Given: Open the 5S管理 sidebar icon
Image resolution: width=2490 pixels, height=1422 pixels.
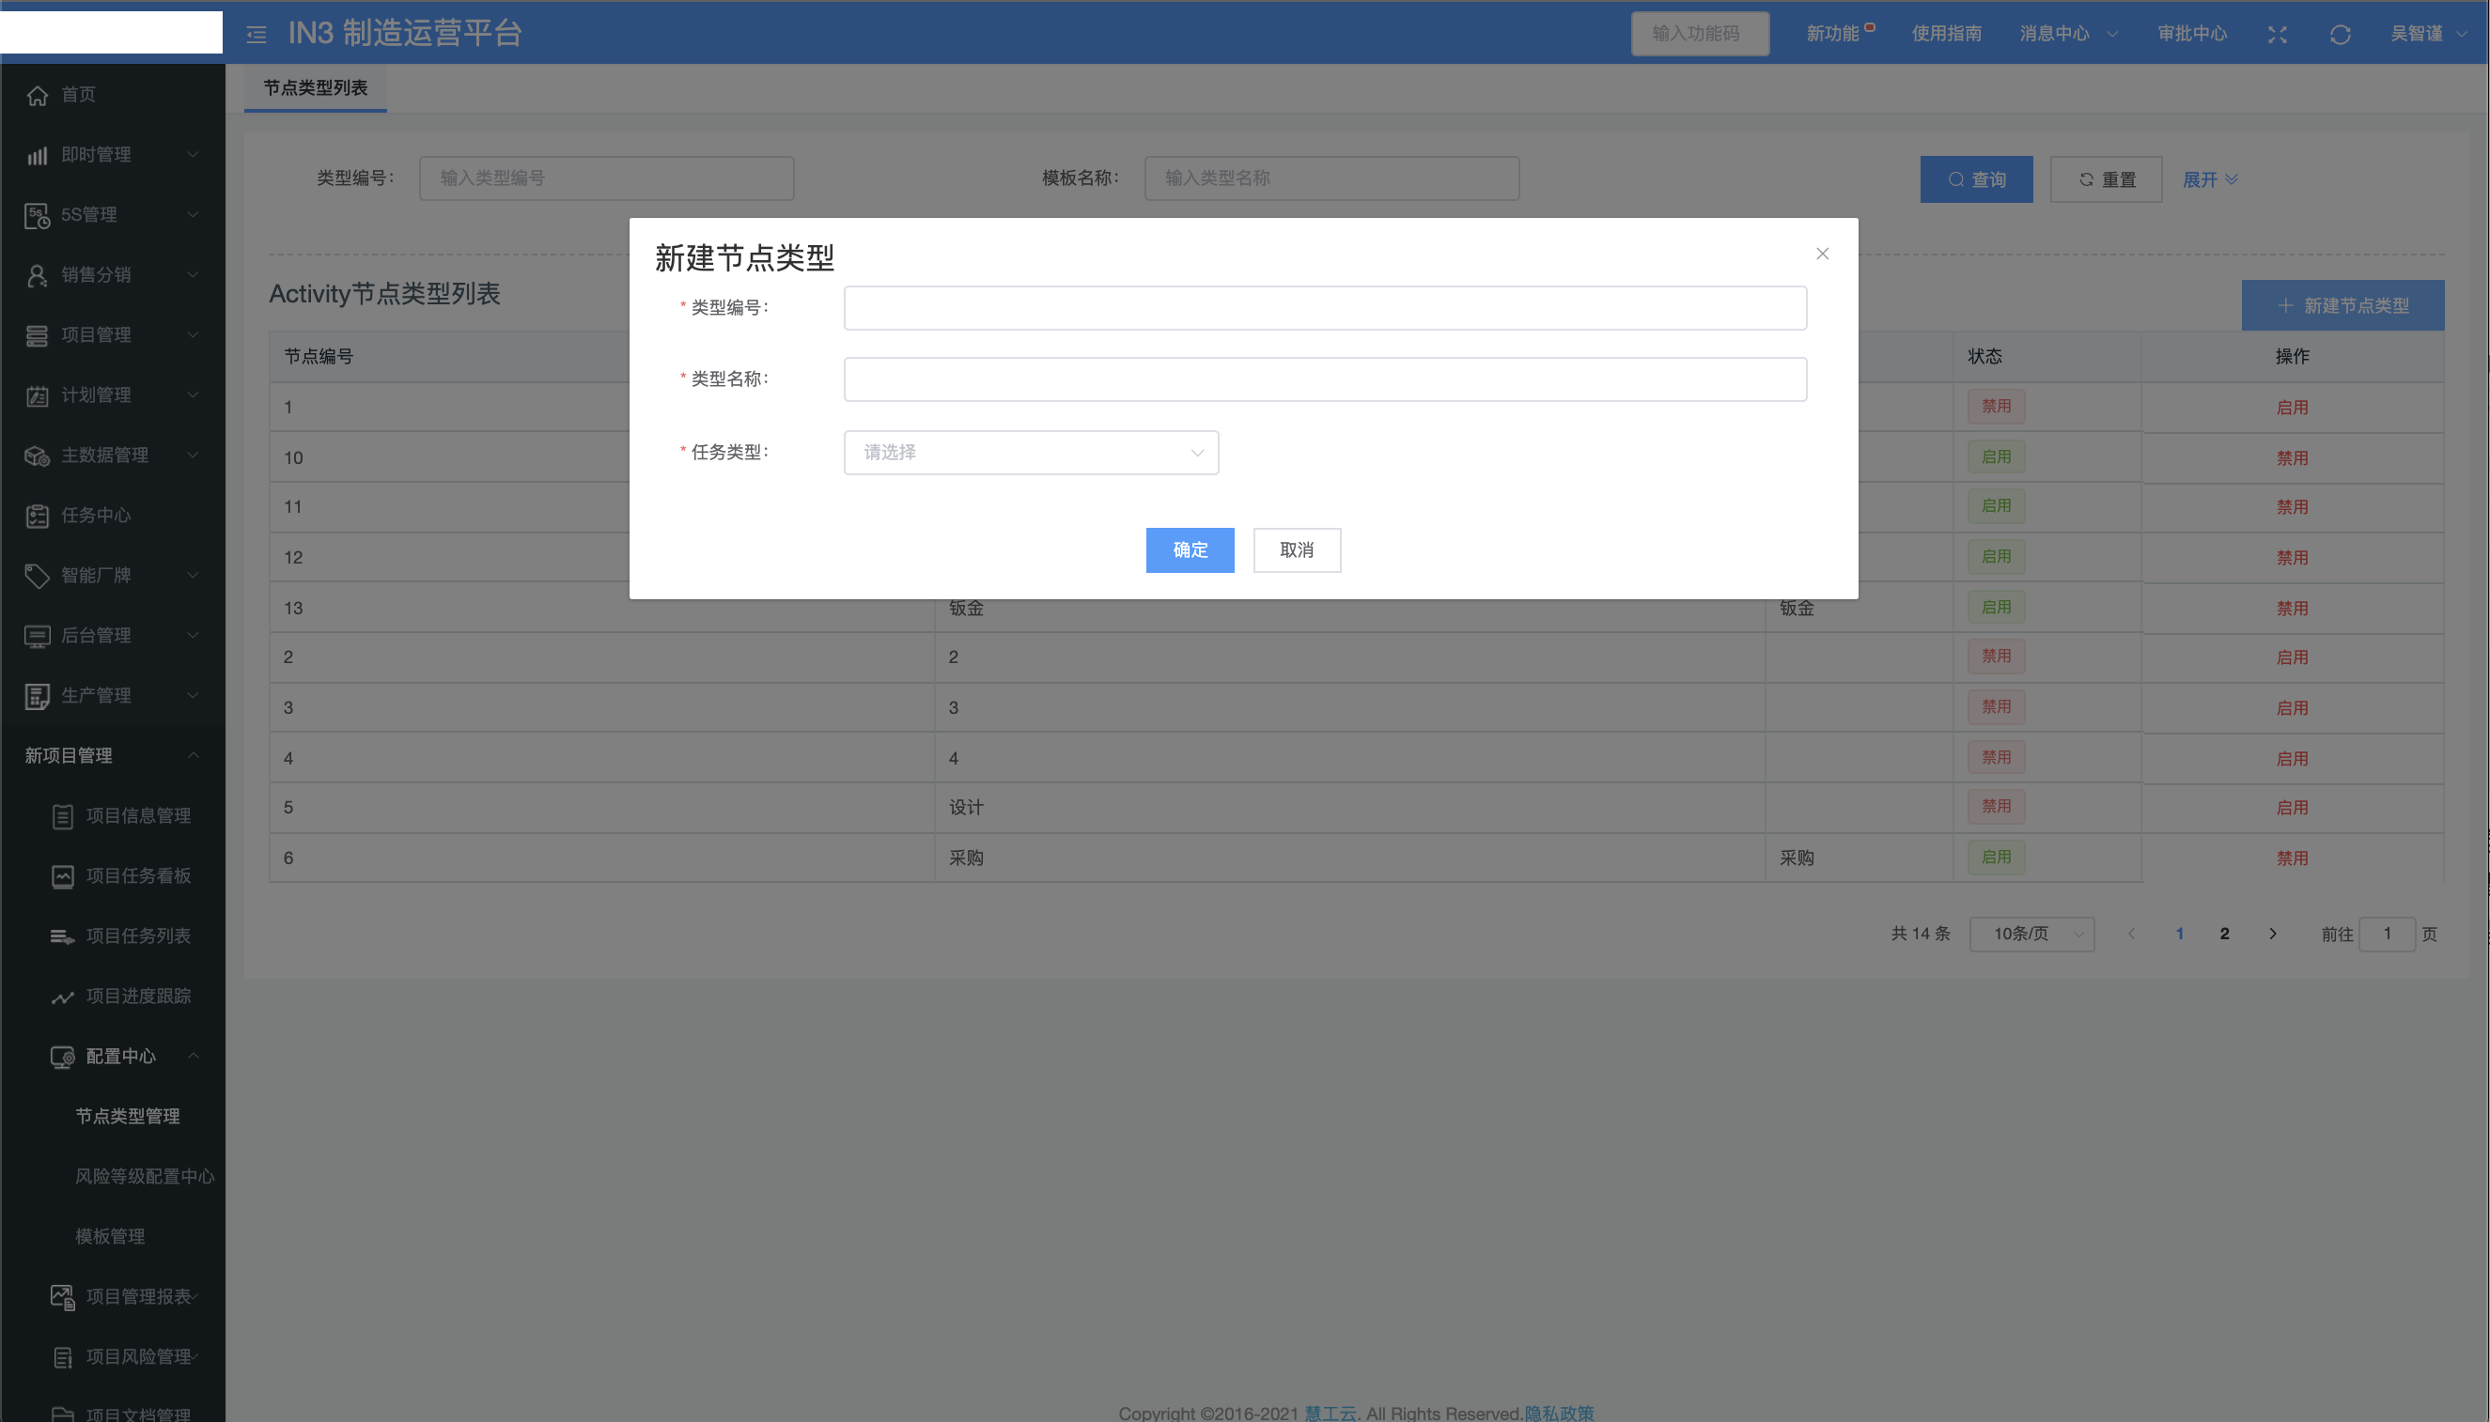Looking at the screenshot, I should pyautogui.click(x=38, y=215).
